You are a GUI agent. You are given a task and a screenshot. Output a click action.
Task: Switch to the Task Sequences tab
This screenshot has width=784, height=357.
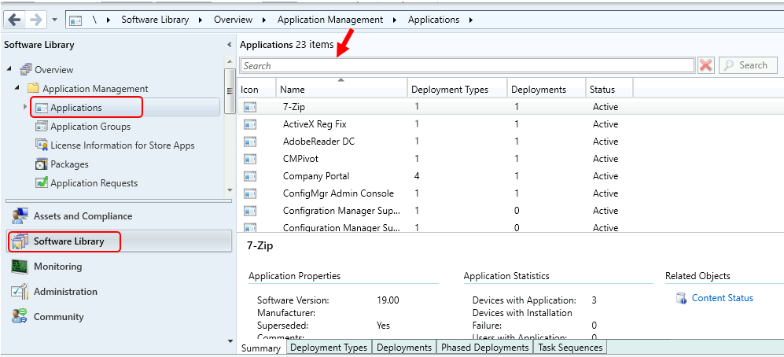570,348
